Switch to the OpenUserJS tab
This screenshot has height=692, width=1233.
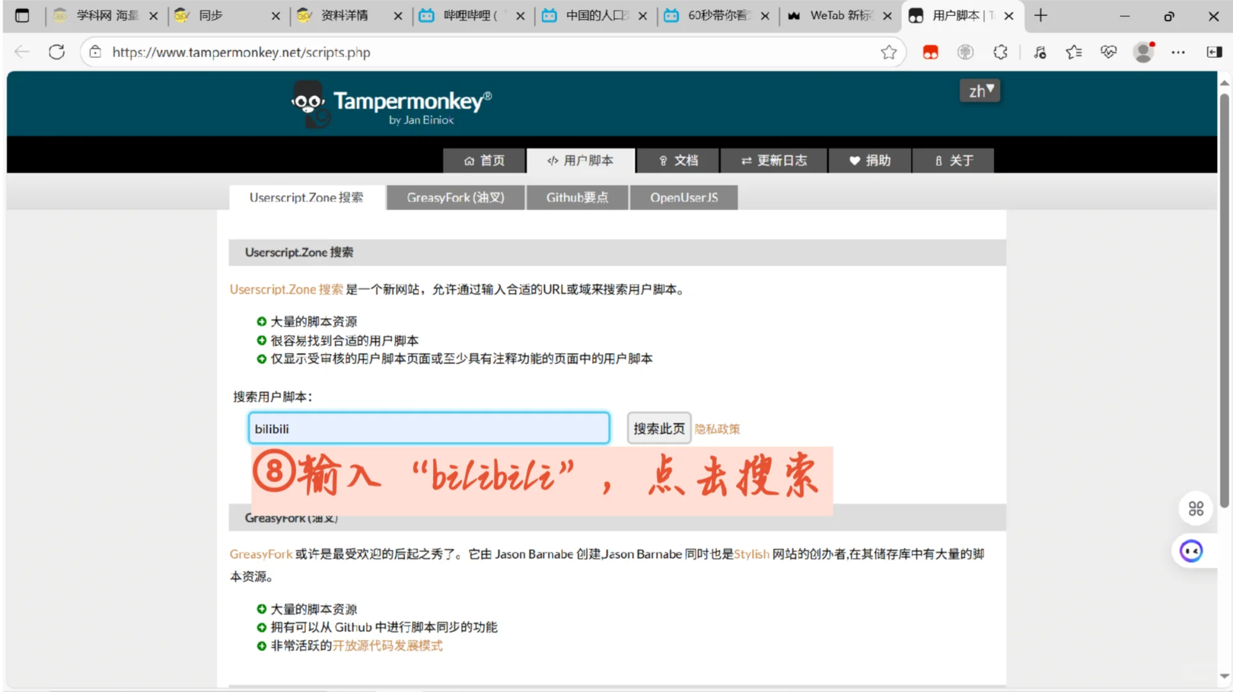coord(683,197)
